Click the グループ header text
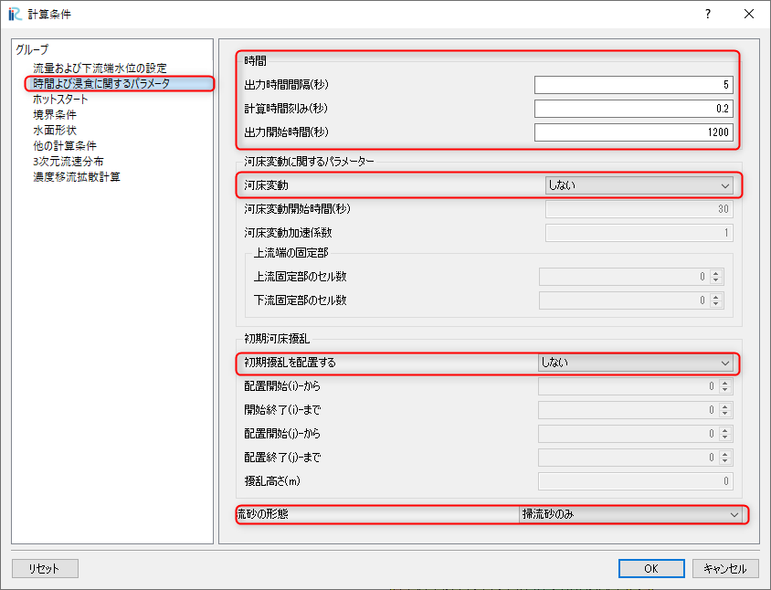Screen dimensions: 771x590 click(x=32, y=49)
